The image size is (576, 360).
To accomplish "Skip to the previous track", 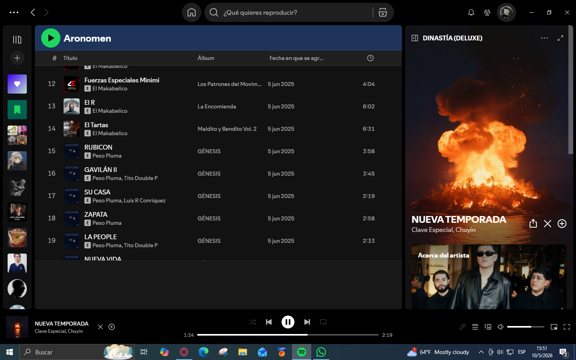I will click(x=269, y=322).
